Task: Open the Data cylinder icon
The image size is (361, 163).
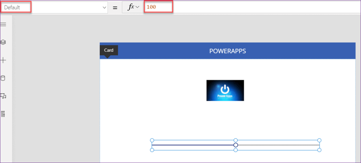Action: tap(3, 78)
